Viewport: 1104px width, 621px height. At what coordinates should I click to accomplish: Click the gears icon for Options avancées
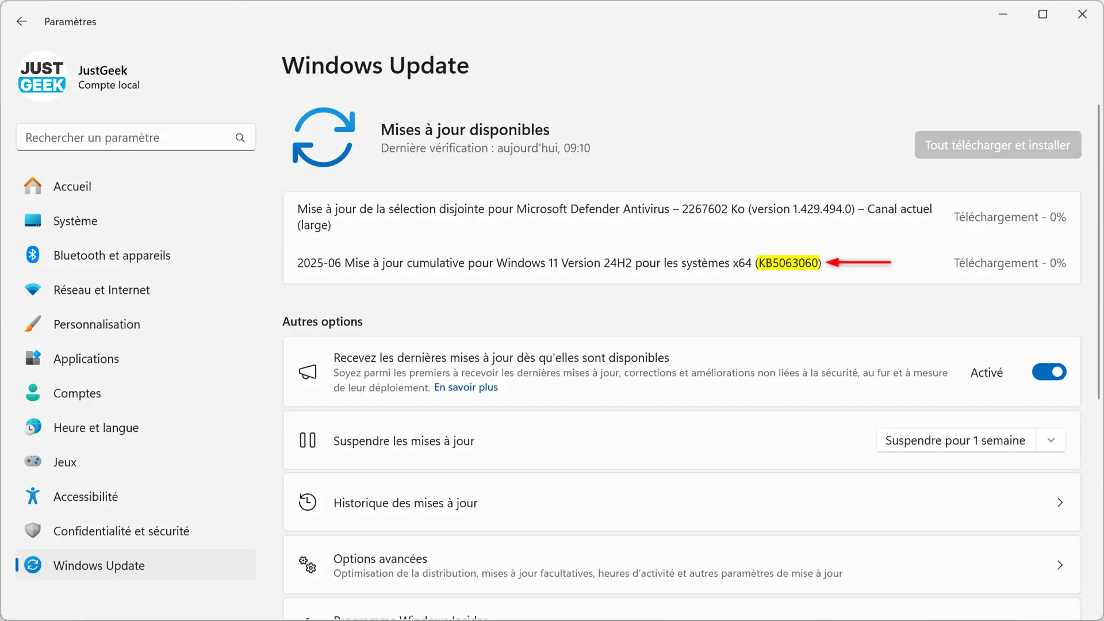point(308,565)
